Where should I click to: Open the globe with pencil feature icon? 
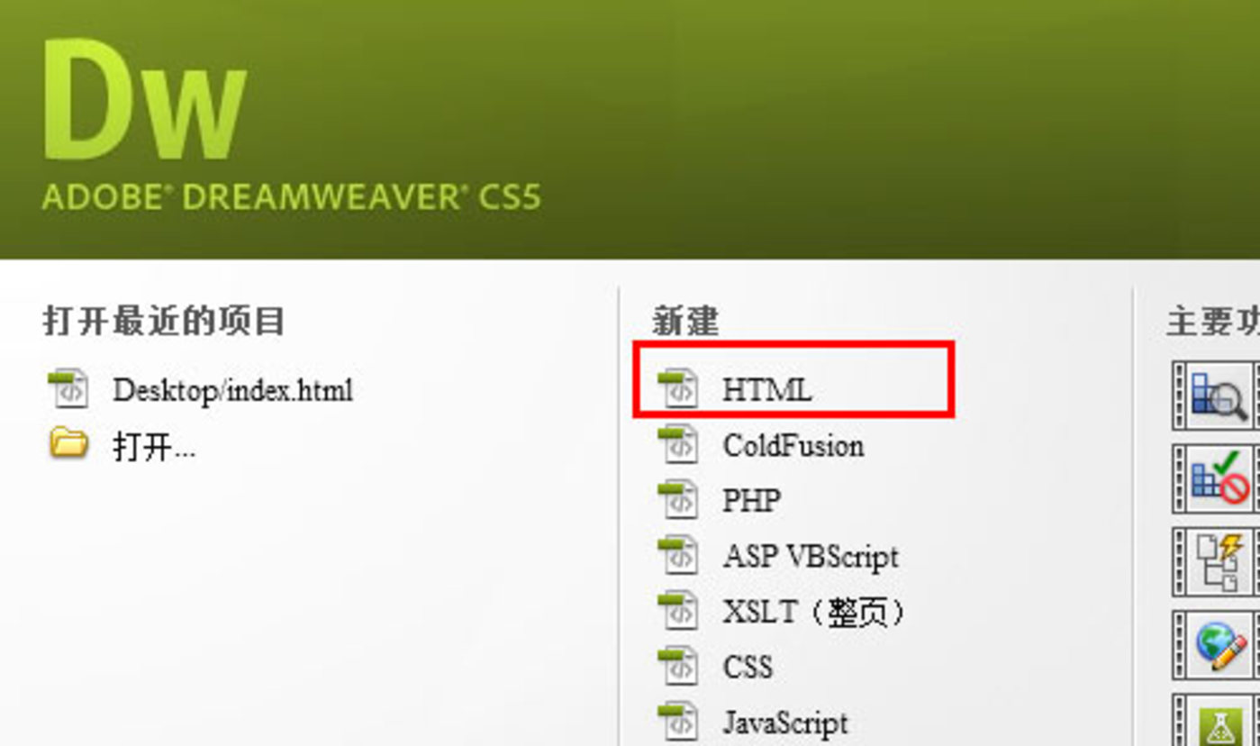[1218, 644]
